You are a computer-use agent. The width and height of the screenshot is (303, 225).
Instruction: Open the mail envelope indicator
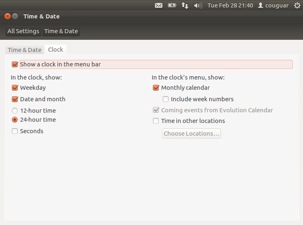click(159, 5)
